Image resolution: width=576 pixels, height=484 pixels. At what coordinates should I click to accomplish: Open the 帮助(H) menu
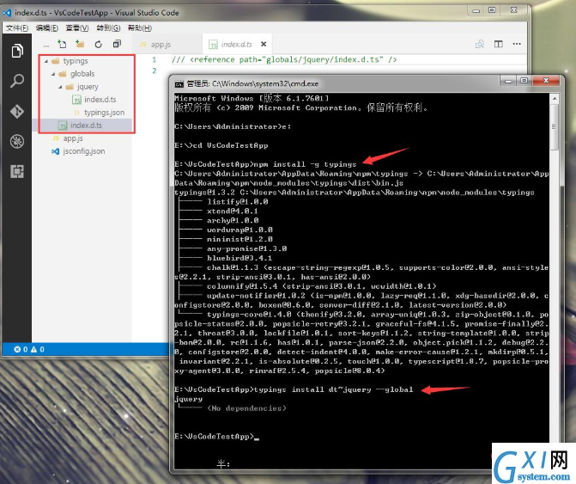pos(140,28)
